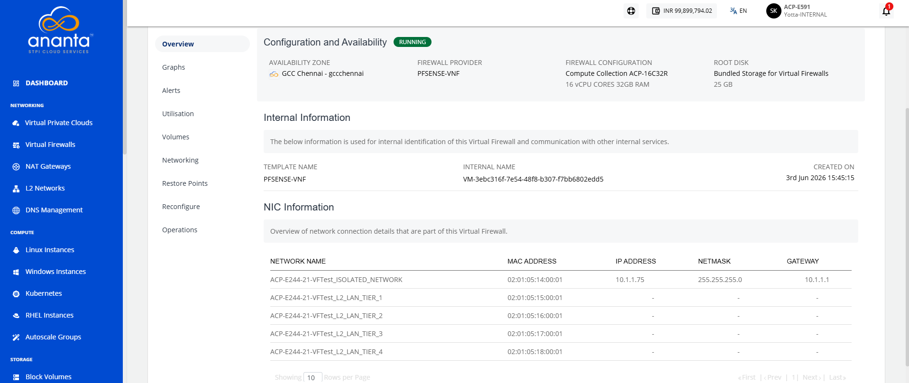This screenshot has width=909, height=383.
Task: Click the Virtual Firewalls sidebar icon
Action: (x=16, y=145)
